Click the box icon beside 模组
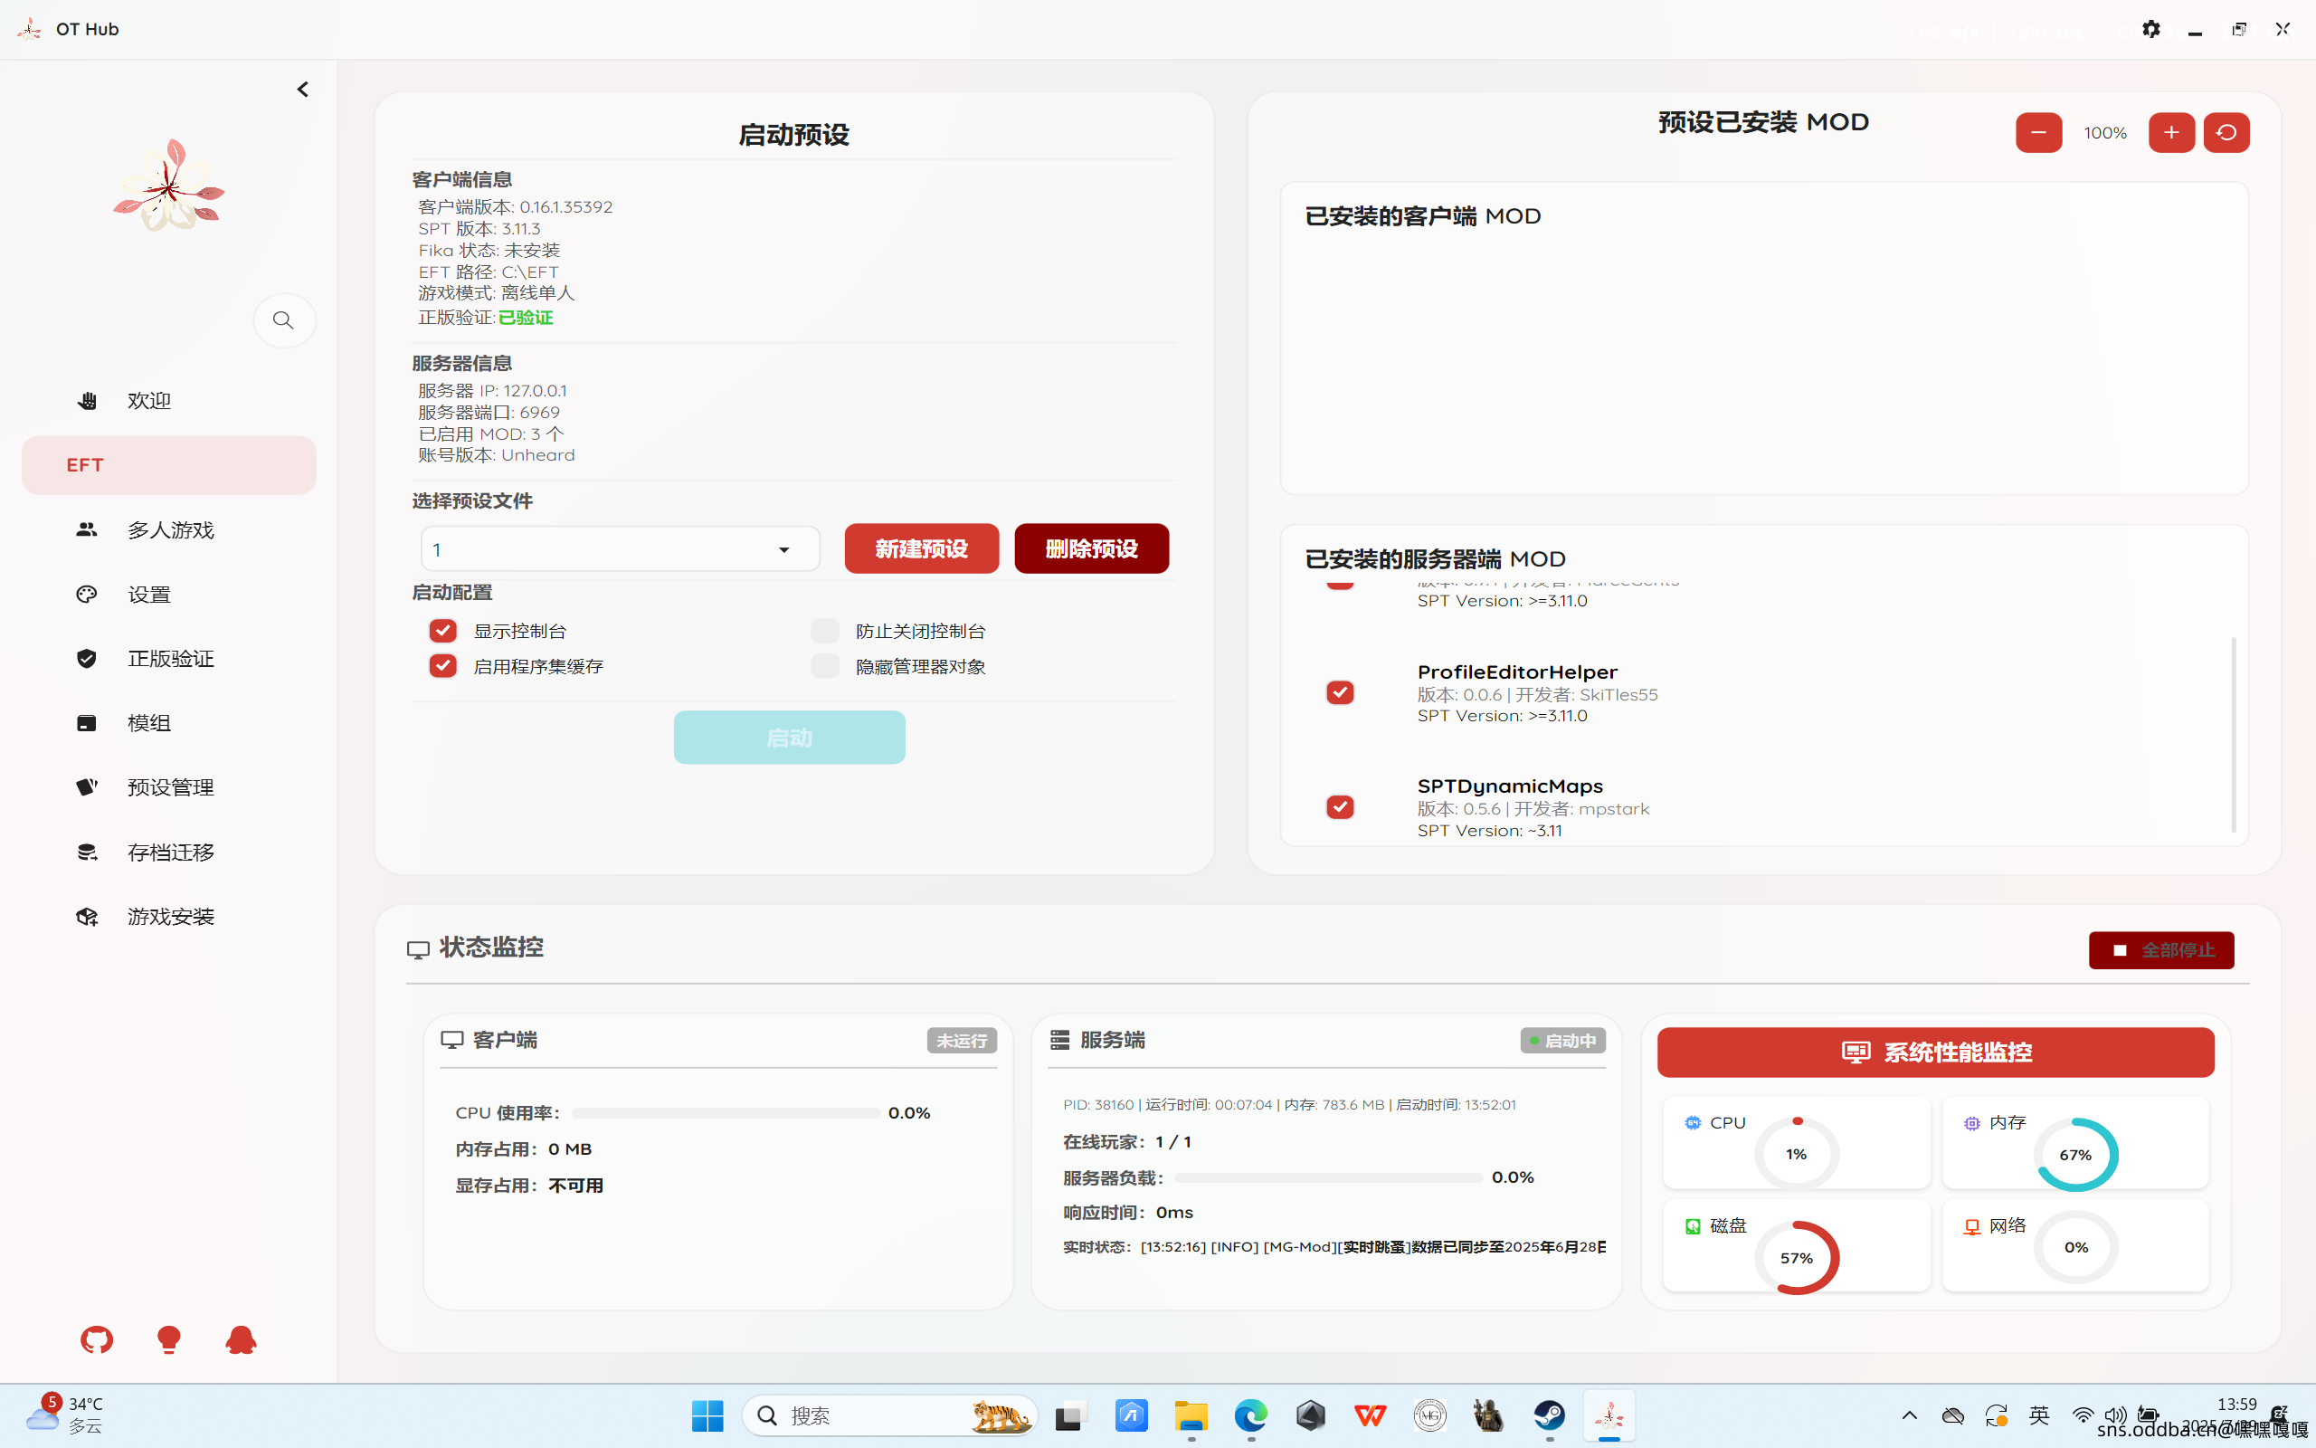This screenshot has width=2316, height=1448. point(87,723)
